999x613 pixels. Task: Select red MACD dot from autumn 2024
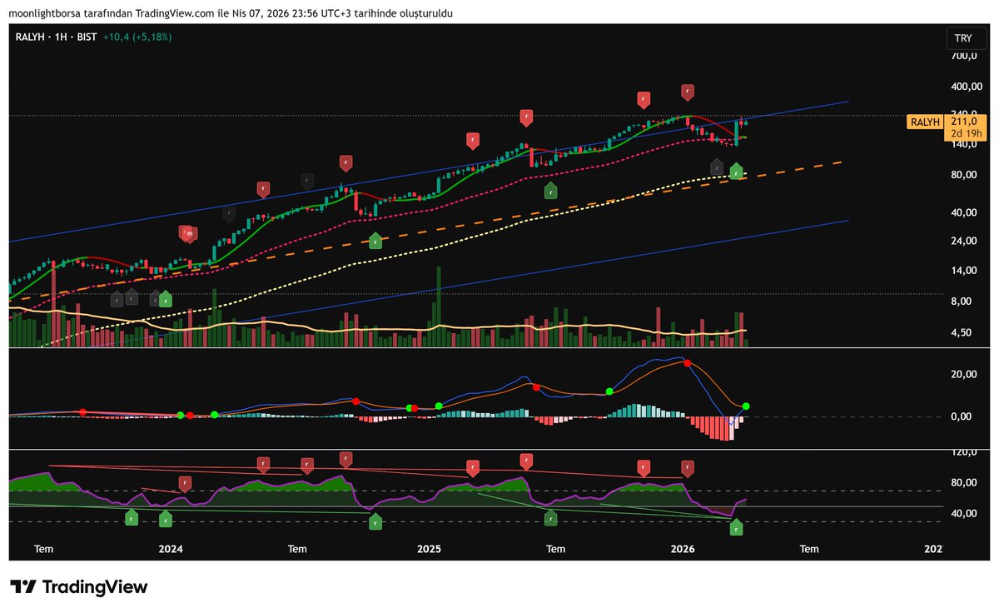point(355,401)
